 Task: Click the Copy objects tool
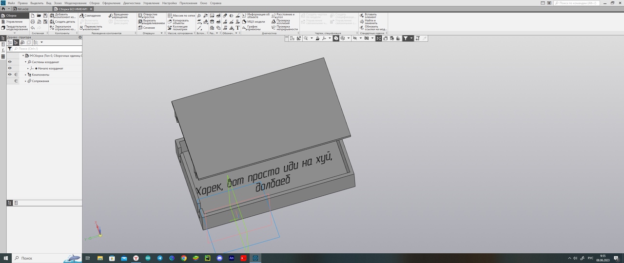pyautogui.click(x=178, y=22)
